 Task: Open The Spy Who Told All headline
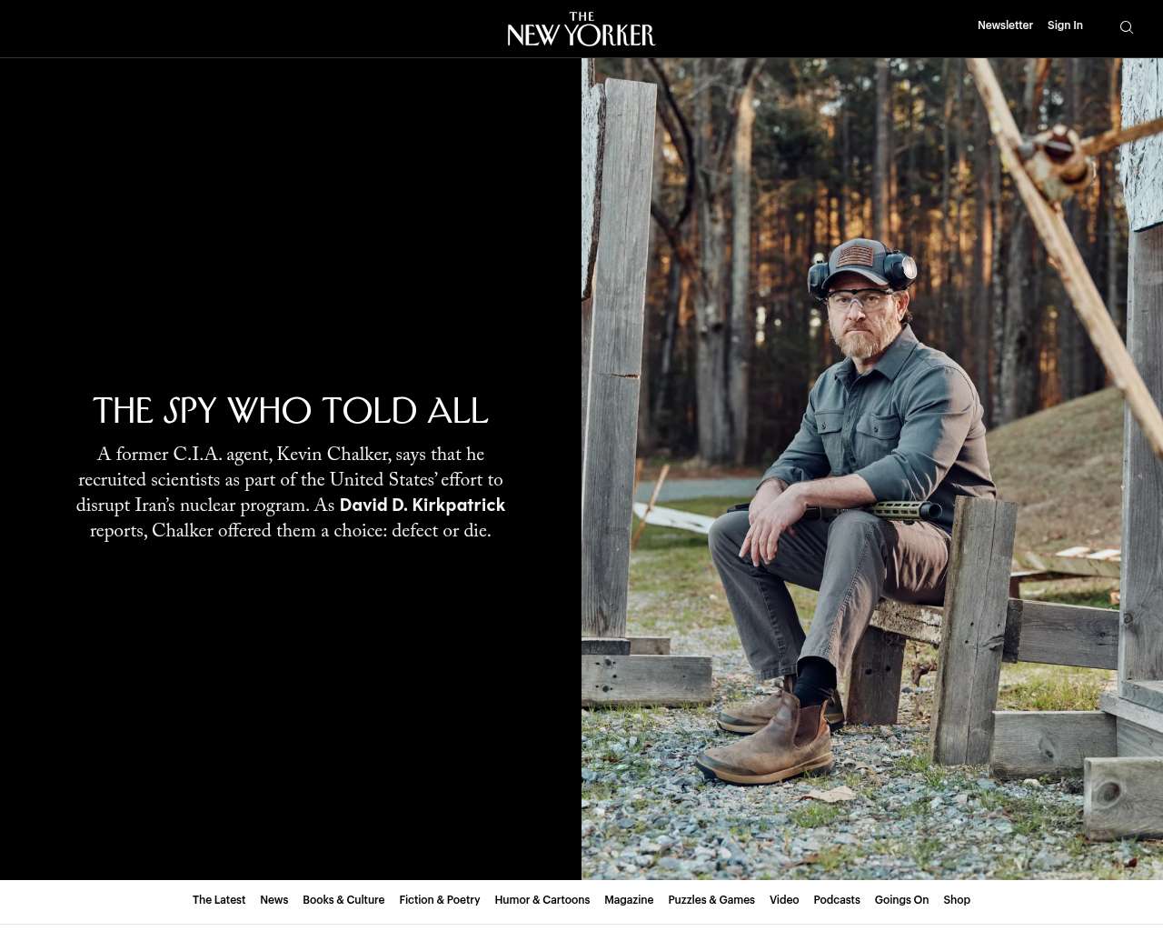[291, 411]
